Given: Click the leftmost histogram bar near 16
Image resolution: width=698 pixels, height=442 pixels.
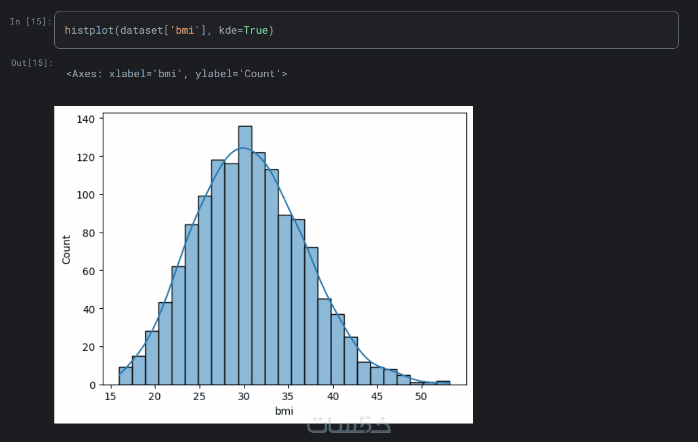Looking at the screenshot, I should point(126,376).
